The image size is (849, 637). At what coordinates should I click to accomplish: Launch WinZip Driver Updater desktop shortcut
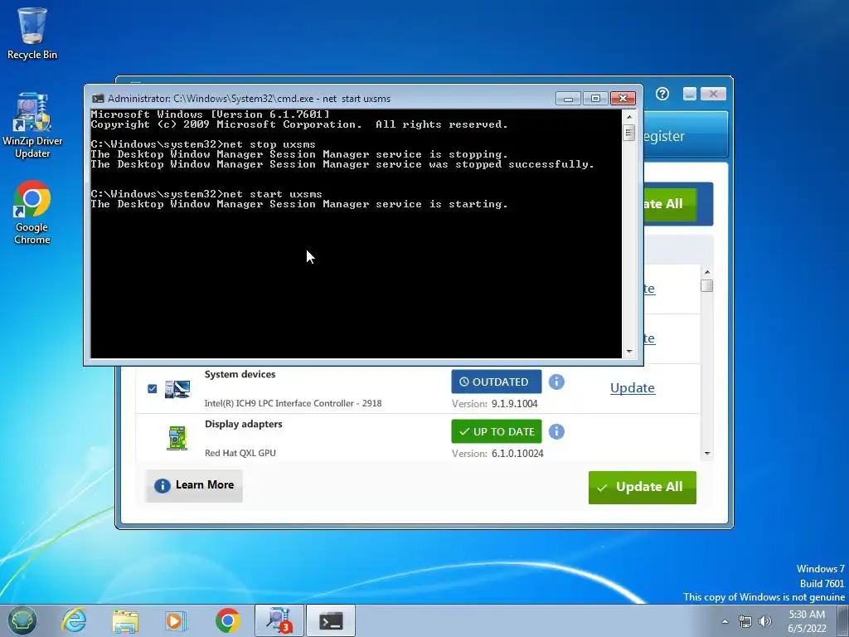(32, 125)
